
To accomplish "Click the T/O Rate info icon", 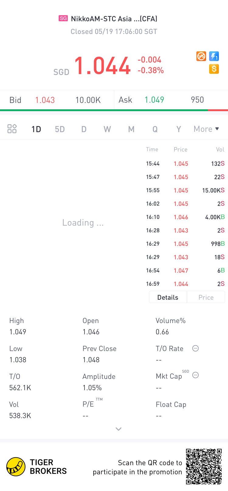I will pyautogui.click(x=195, y=348).
